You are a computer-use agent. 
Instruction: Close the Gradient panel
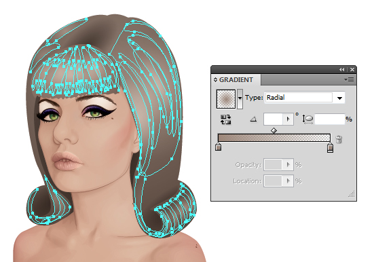point(352,69)
